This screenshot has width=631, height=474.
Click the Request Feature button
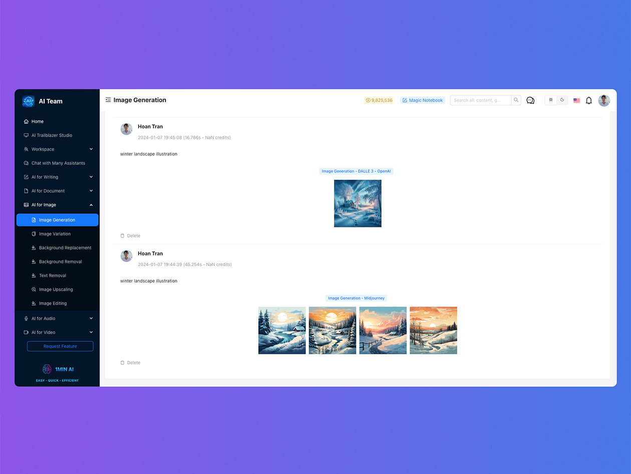(x=60, y=346)
